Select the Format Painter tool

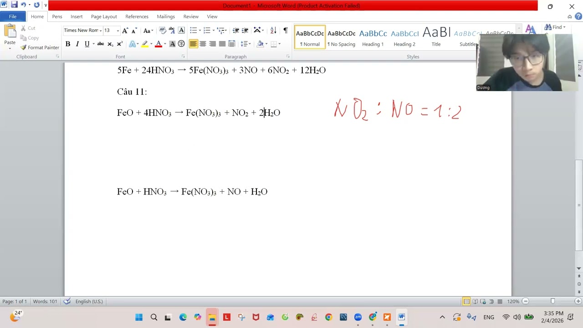pos(40,47)
